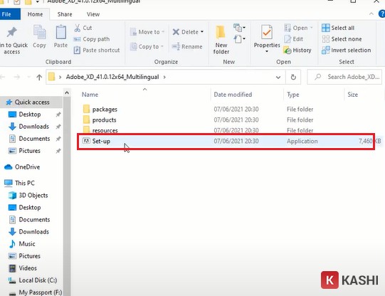This screenshot has height=296, width=385.
Task: Click the Search Adobe_XD field
Action: pos(344,77)
